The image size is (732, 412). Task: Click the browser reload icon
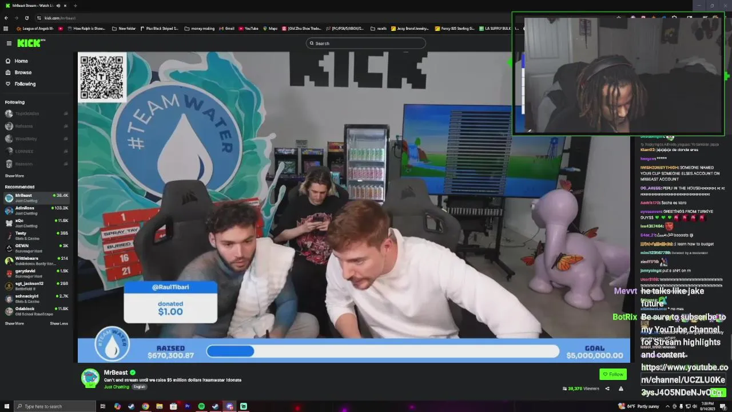[26, 18]
